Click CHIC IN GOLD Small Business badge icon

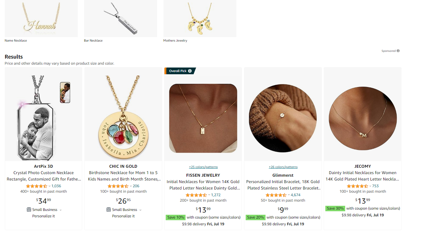click(109, 210)
